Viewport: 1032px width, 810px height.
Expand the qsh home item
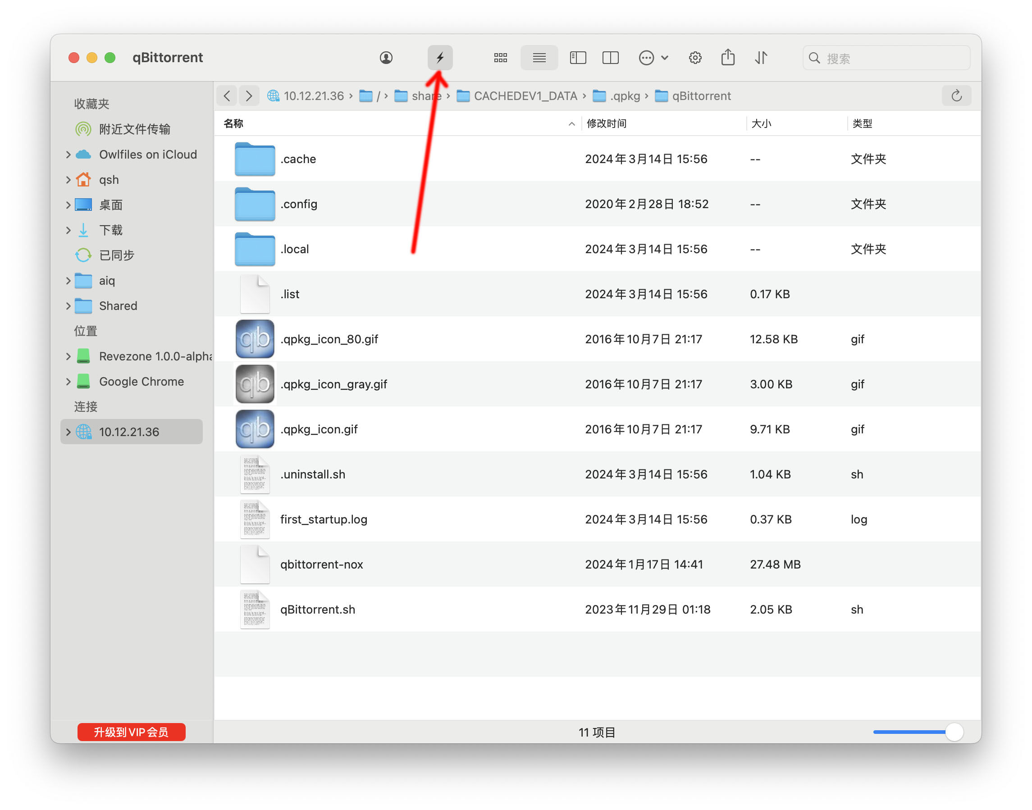click(68, 180)
